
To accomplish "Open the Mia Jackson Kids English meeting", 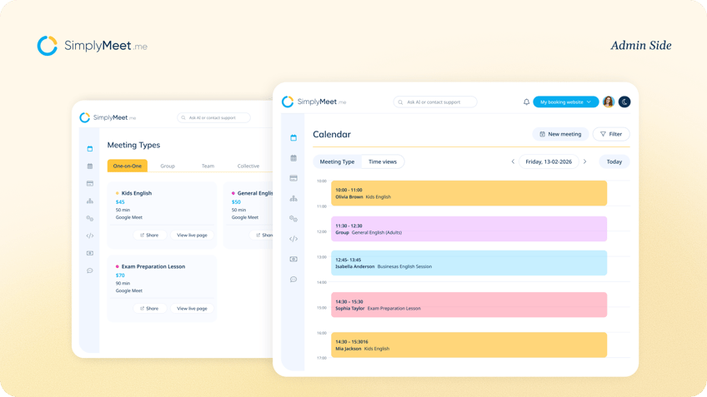I will 469,345.
